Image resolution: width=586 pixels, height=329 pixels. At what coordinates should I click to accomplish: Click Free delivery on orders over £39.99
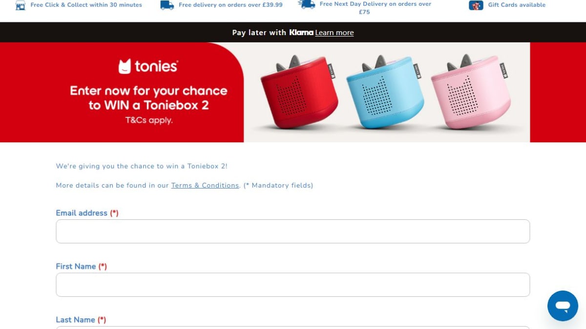click(230, 5)
